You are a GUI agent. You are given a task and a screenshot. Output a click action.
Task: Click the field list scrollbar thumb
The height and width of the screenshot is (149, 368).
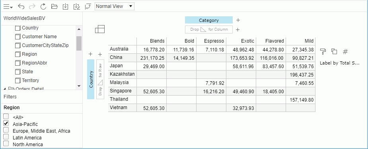(79, 43)
